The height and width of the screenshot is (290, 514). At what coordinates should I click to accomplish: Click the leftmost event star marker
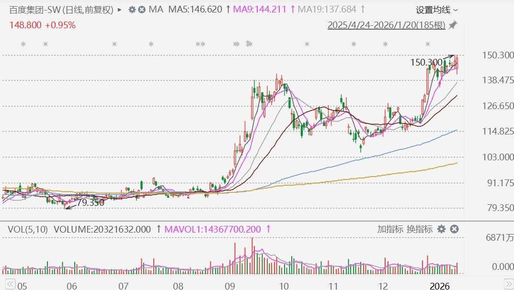point(23,44)
